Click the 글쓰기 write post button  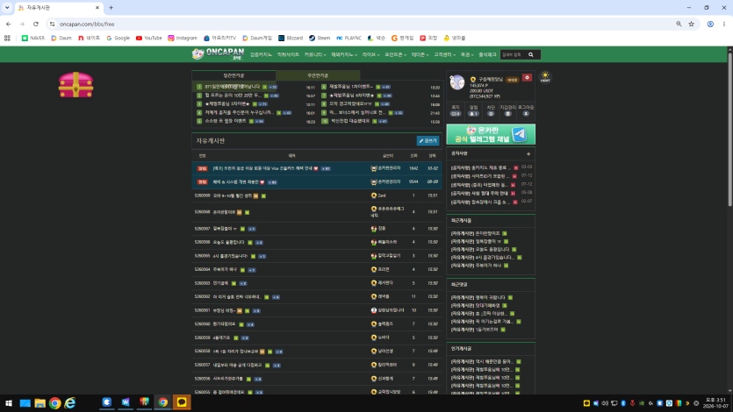pos(428,140)
